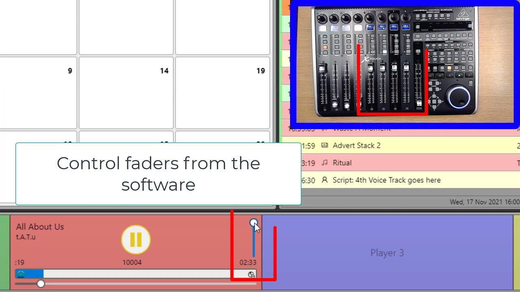520x292 pixels.
Task: Click the 1:59 time of Advert Stack 2
Action: pos(308,146)
